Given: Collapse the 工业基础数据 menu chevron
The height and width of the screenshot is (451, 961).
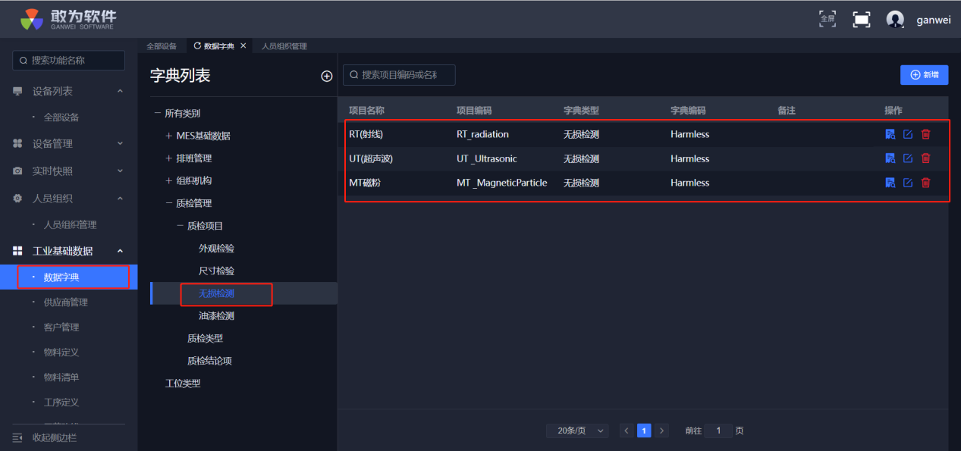Looking at the screenshot, I should [x=120, y=251].
